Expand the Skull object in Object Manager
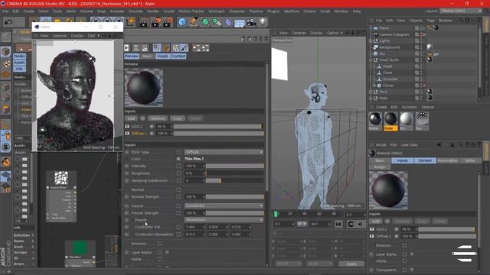 (x=371, y=92)
